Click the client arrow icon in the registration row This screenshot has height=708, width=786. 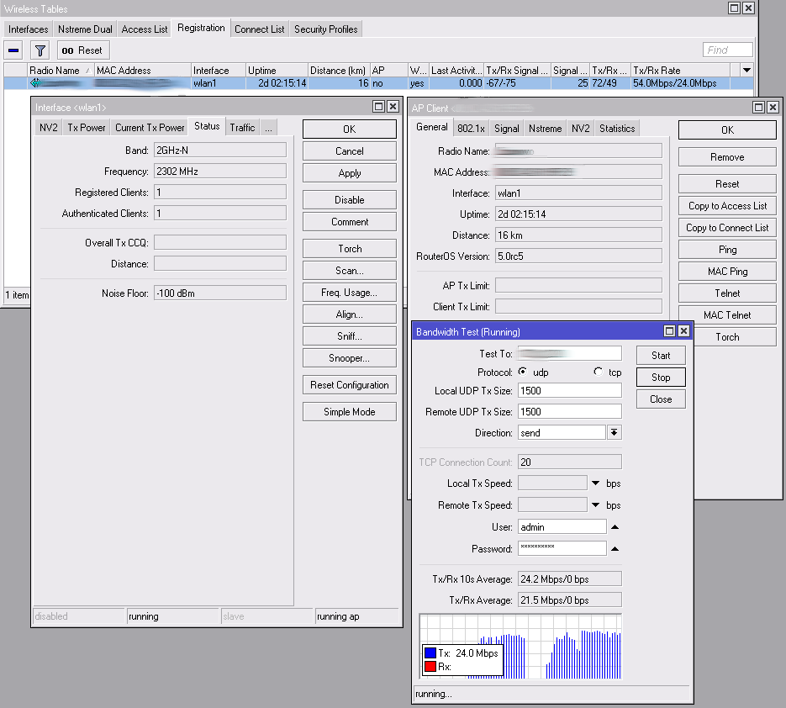[35, 83]
